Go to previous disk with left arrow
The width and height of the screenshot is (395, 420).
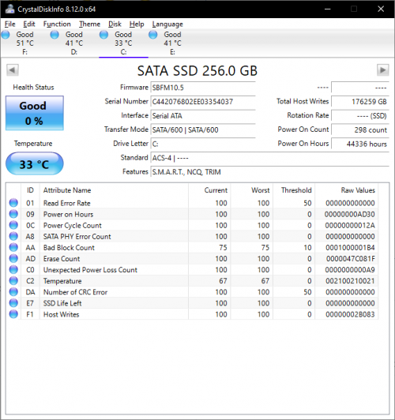(13, 70)
